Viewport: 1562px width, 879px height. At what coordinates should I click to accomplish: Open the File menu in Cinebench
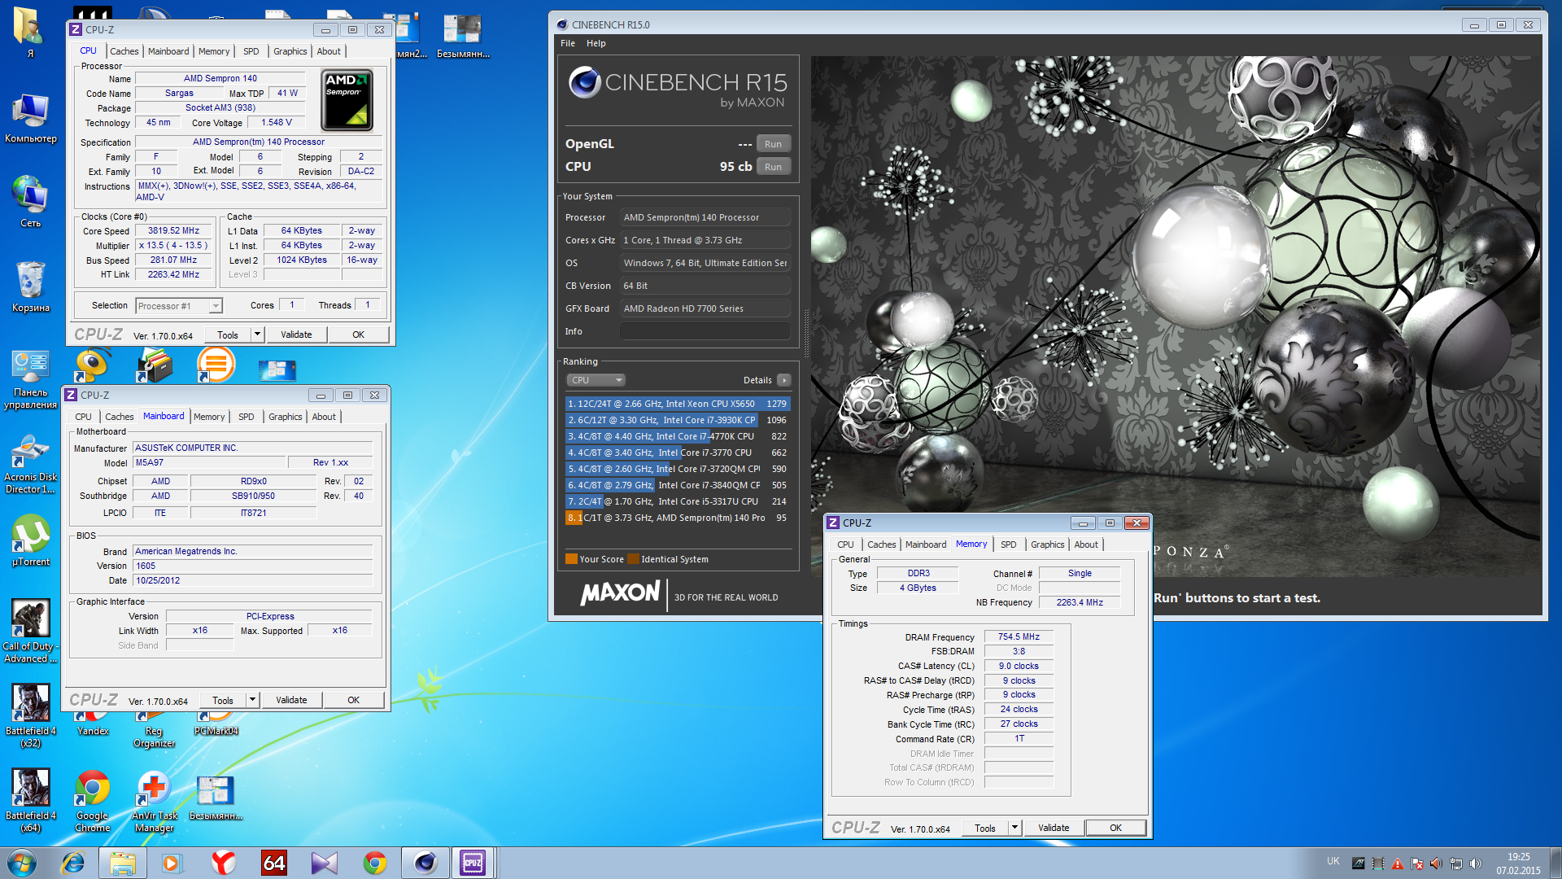568,44
